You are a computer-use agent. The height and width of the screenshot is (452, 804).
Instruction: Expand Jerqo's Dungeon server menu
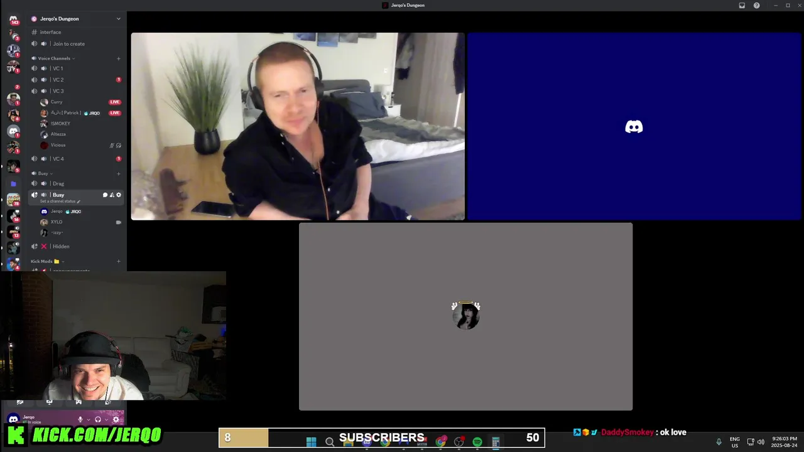(118, 19)
